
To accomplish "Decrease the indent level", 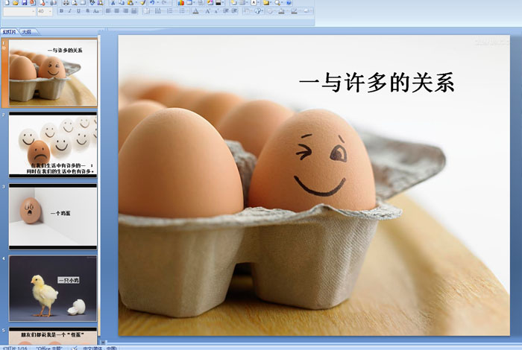I will (x=226, y=11).
